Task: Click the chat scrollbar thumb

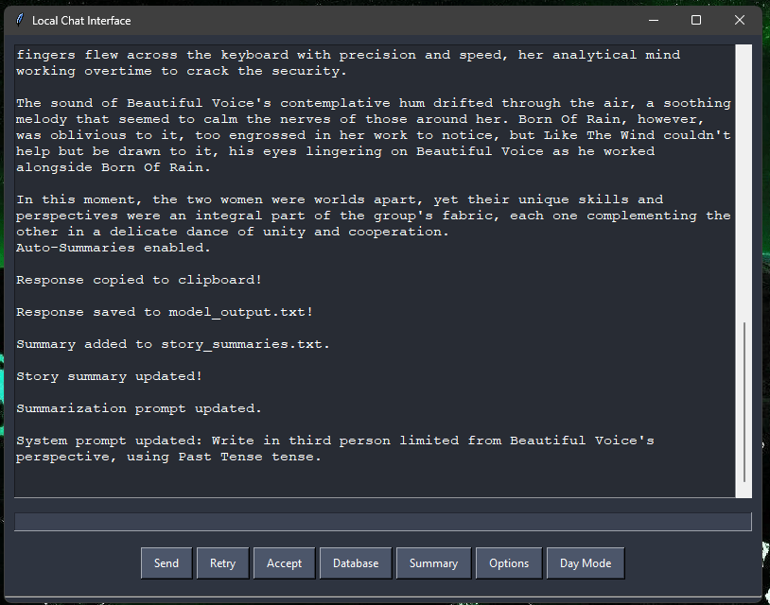Action: (x=744, y=402)
